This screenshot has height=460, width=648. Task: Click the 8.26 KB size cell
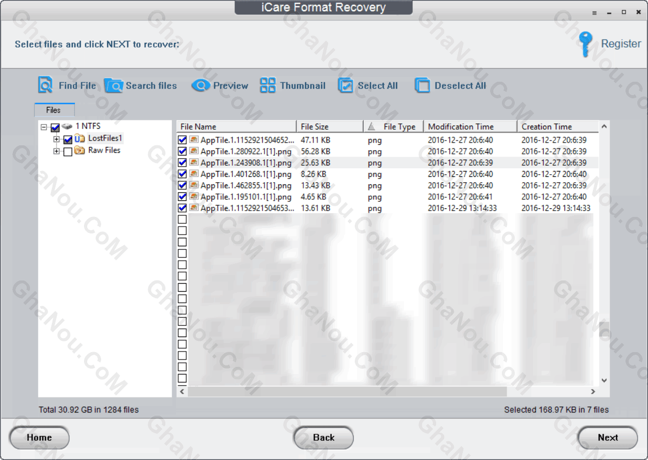[314, 174]
